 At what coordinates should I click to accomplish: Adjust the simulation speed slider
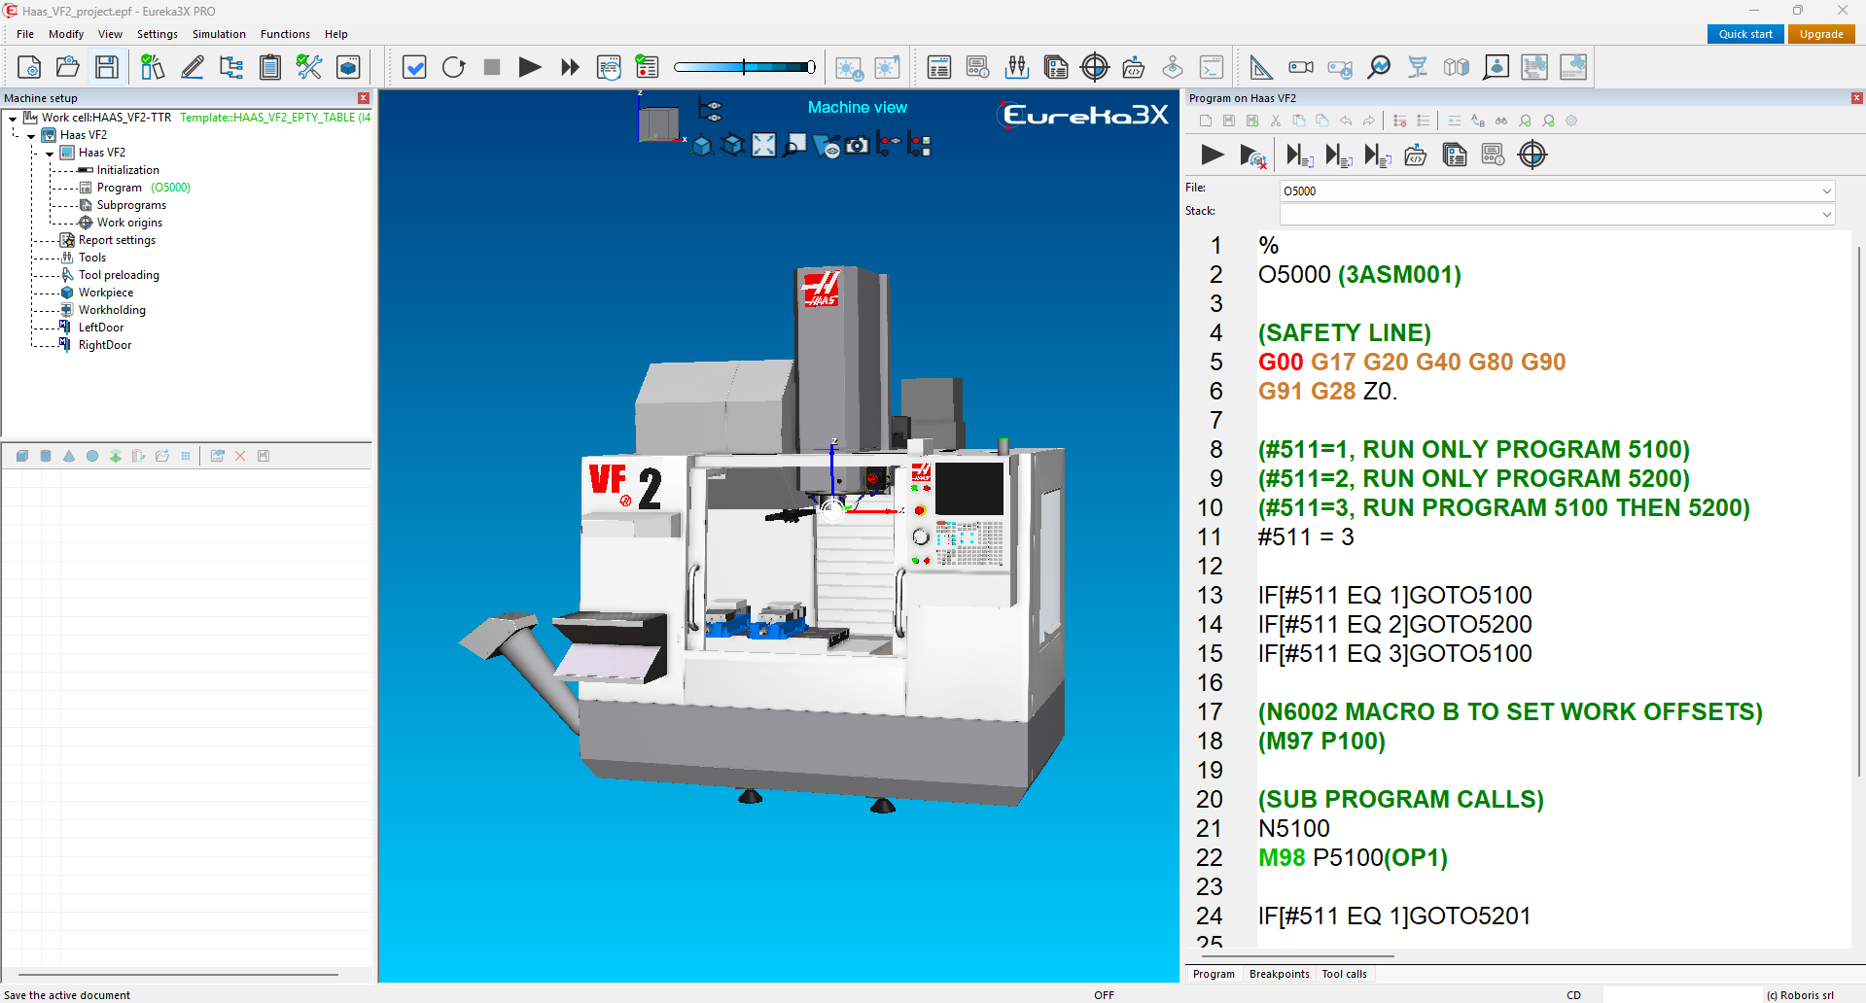tap(745, 67)
